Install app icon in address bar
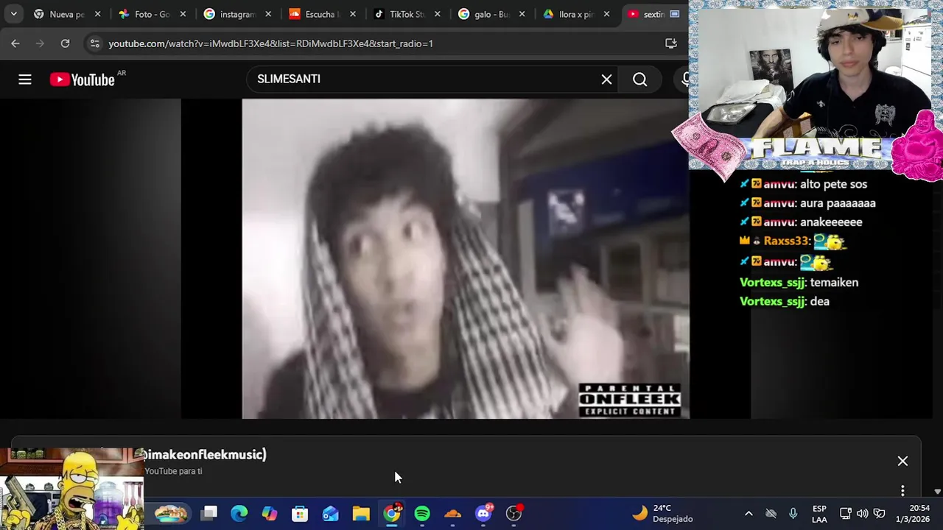943x530 pixels. coord(670,43)
